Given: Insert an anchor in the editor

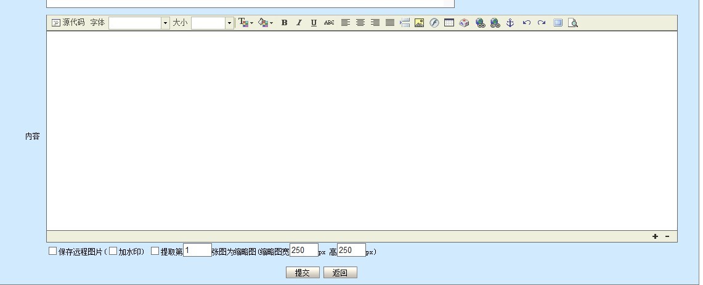Looking at the screenshot, I should (510, 23).
